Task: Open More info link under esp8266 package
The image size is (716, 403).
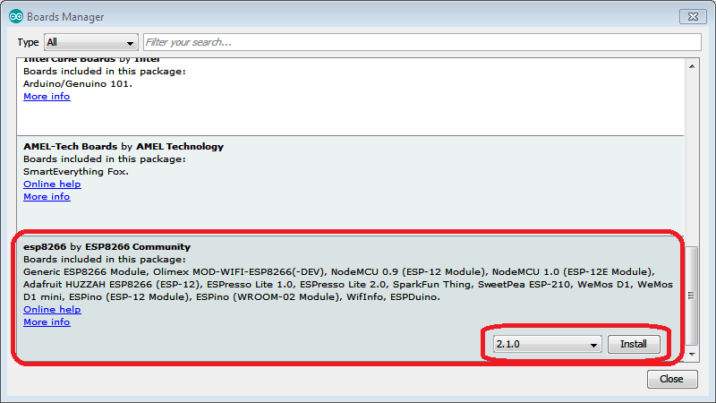Action: pos(47,322)
